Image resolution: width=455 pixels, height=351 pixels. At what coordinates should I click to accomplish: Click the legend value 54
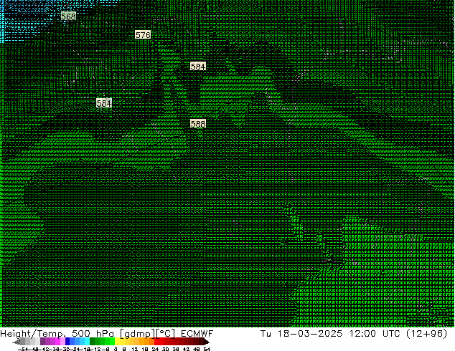(x=207, y=349)
